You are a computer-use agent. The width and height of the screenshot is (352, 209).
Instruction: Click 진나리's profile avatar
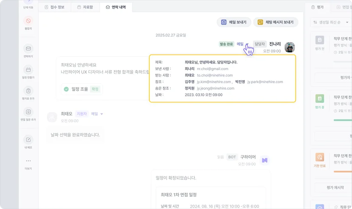click(290, 47)
